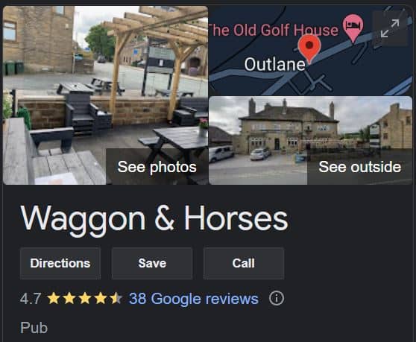Viewport: 416px width, 342px height.
Task: Expand the map to full view
Action: [390, 28]
